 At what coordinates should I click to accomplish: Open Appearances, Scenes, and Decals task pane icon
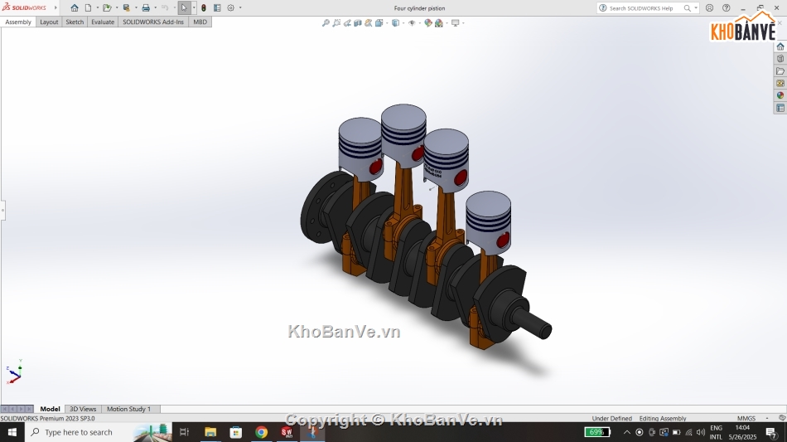click(780, 95)
